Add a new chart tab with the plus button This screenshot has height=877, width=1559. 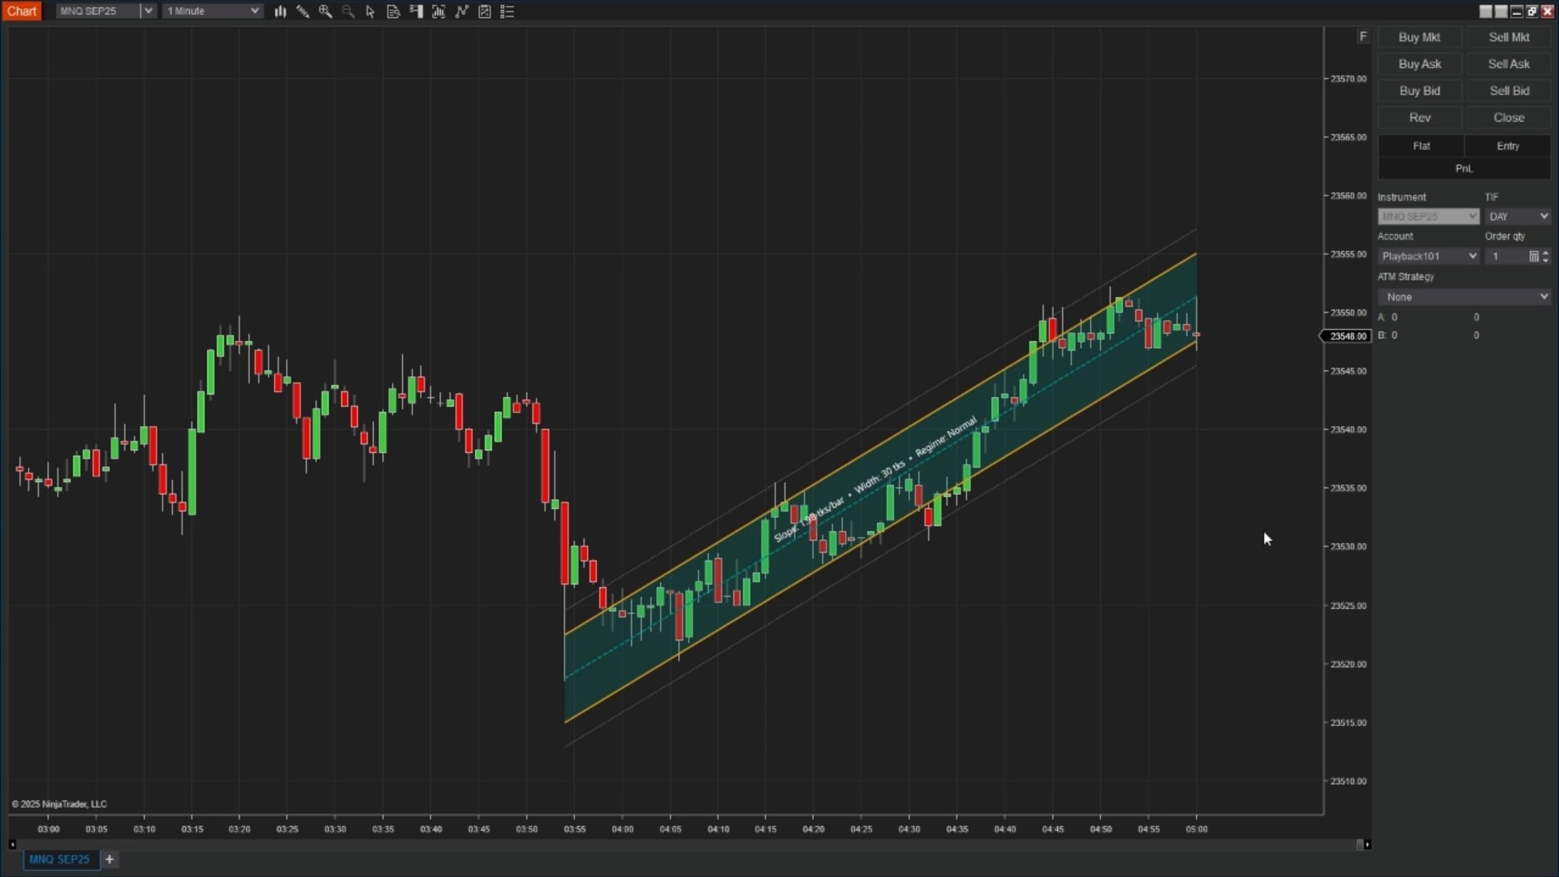(x=110, y=859)
